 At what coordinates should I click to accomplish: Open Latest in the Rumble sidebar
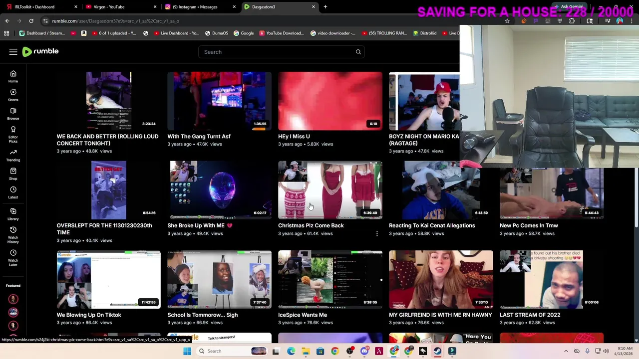(x=13, y=192)
